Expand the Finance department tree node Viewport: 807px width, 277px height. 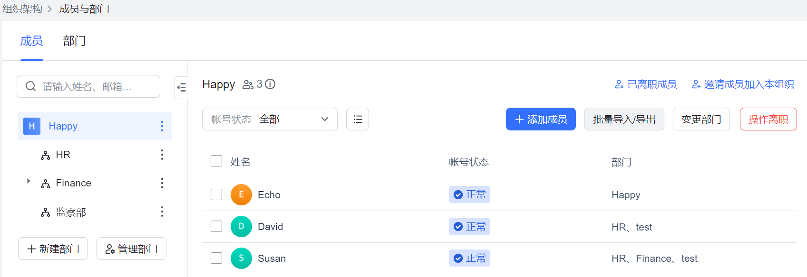pyautogui.click(x=29, y=181)
